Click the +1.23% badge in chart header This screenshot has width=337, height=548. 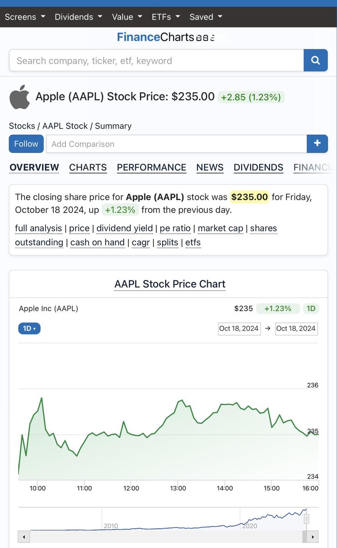point(278,308)
